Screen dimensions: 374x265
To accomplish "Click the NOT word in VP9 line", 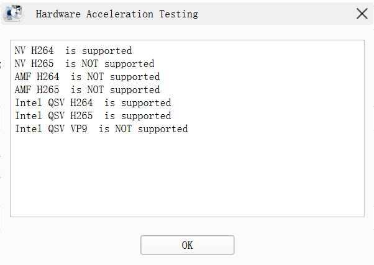I will click(x=123, y=129).
